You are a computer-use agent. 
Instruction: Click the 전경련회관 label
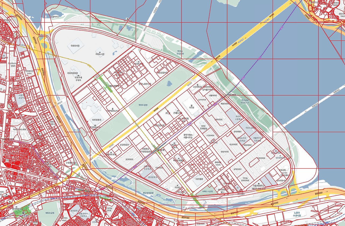click(125, 144)
